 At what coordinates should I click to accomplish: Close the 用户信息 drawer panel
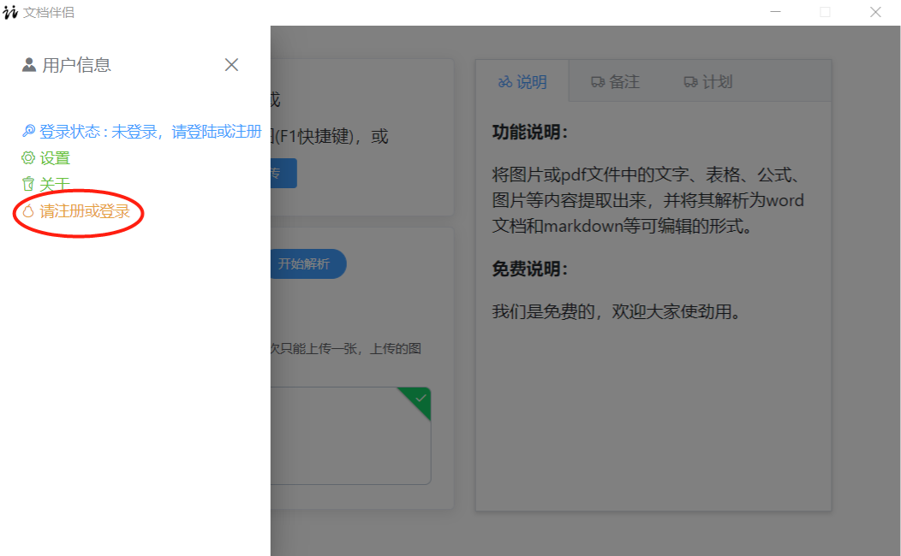pyautogui.click(x=231, y=65)
